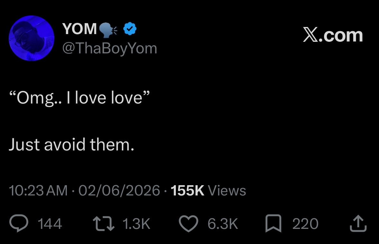Image resolution: width=379 pixels, height=244 pixels.
Task: Open the 10:23 AM timestamp
Action: pos(38,190)
